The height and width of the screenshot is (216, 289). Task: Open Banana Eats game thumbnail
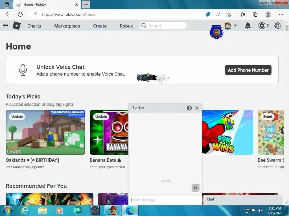click(109, 132)
